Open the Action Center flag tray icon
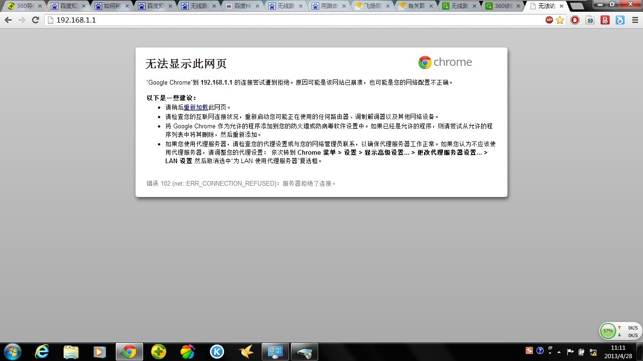 coord(570,352)
